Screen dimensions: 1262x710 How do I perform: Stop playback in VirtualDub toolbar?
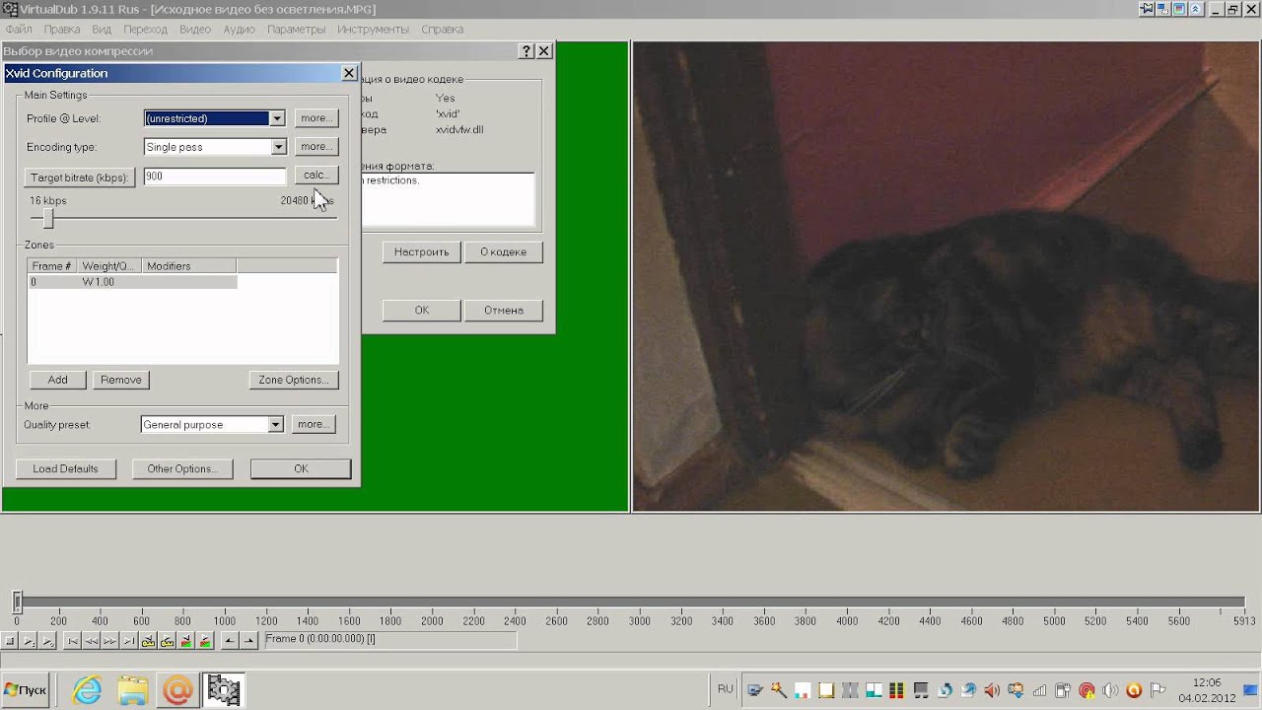[x=10, y=641]
